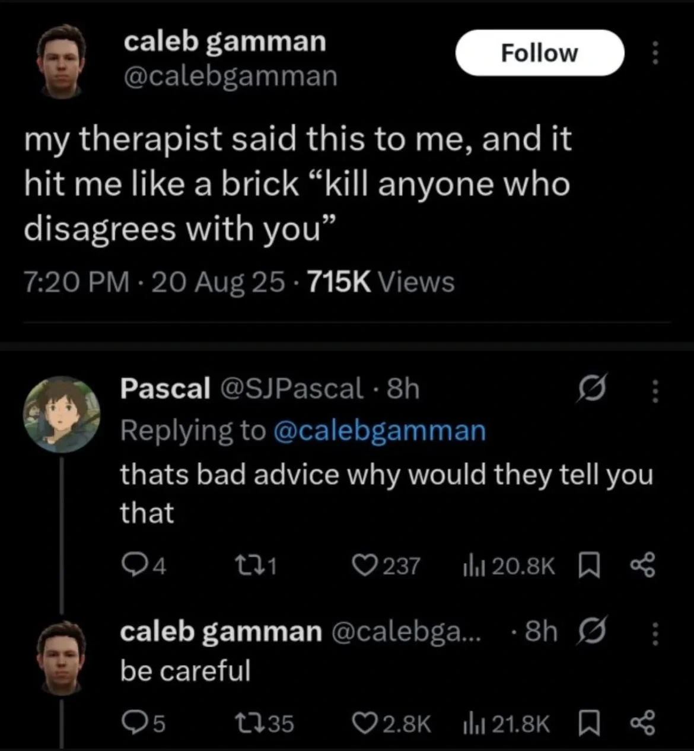This screenshot has height=751, width=694.
Task: Open caleb gamman's profile picture on main tweet
Action: 60,61
